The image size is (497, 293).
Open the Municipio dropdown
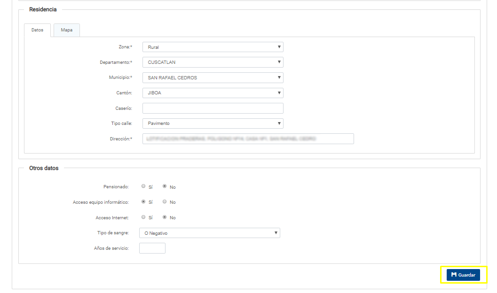point(213,77)
